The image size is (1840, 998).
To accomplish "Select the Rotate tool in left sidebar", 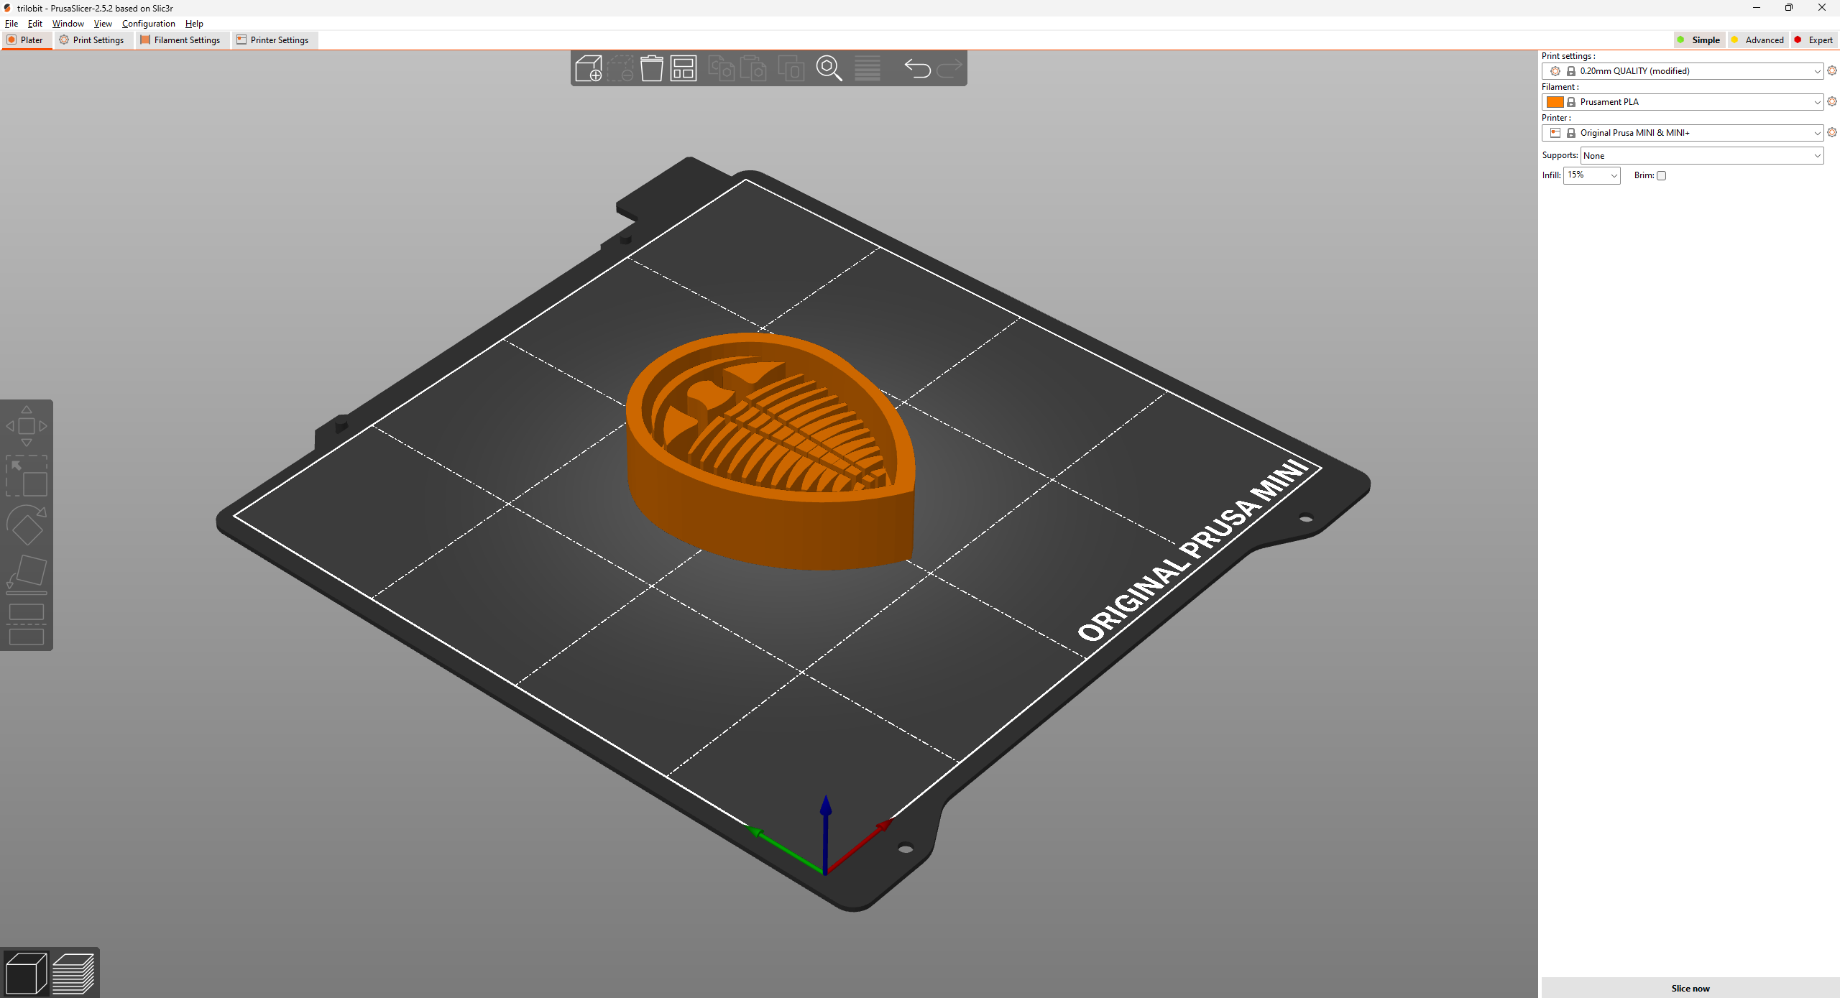I will coord(27,525).
